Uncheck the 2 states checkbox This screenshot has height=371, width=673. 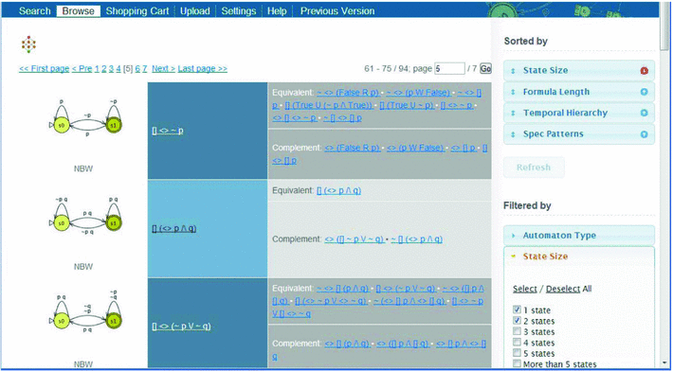(x=517, y=321)
